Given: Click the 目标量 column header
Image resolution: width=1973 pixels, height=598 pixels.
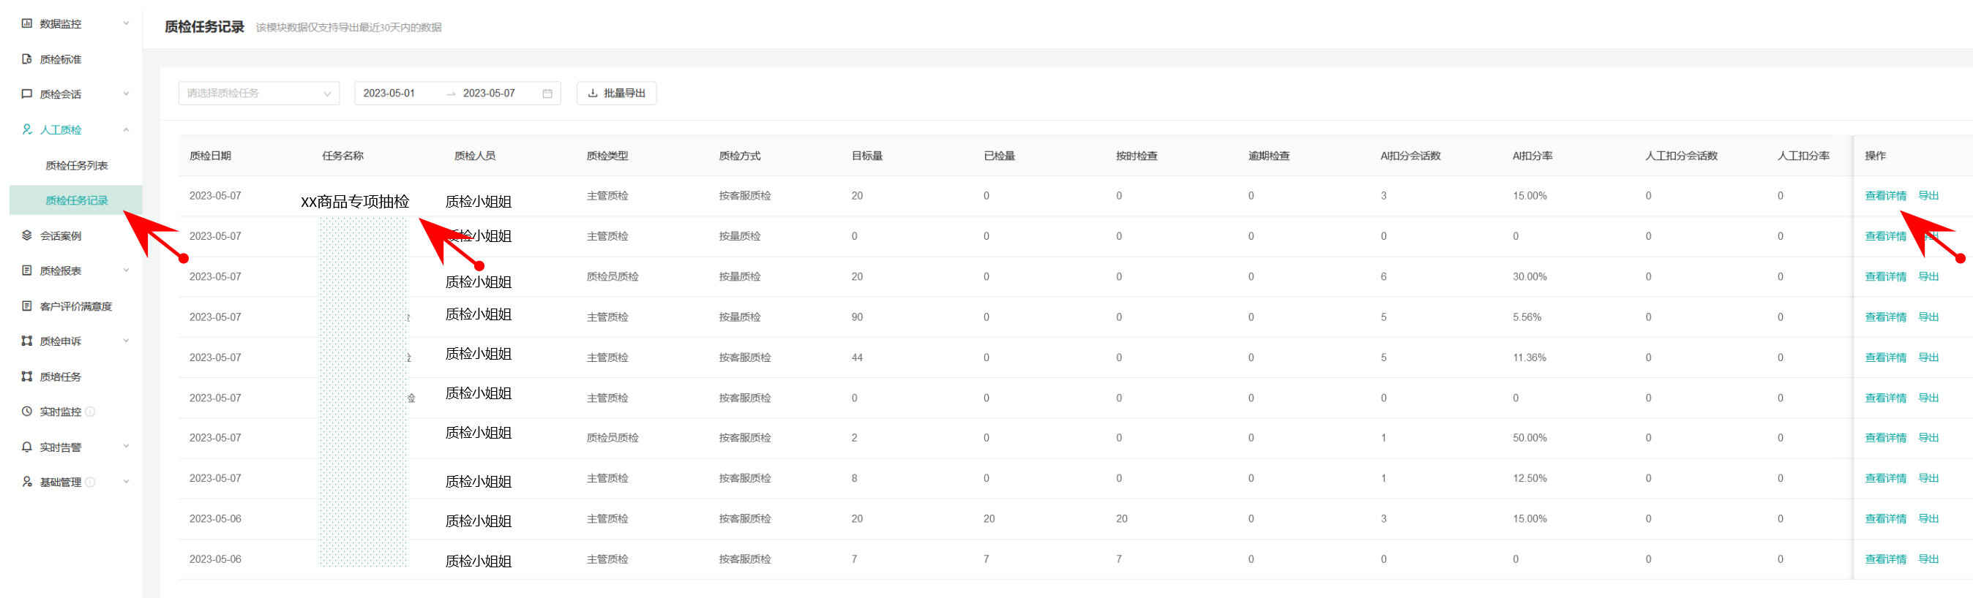Looking at the screenshot, I should pyautogui.click(x=867, y=156).
